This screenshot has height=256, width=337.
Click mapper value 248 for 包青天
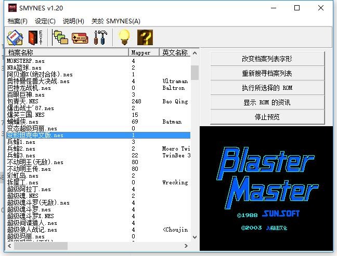pyautogui.click(x=136, y=101)
